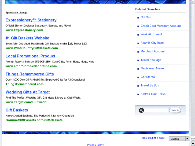The image size is (195, 146).
Task: Select Car Stereo related search
Action: click(x=148, y=77)
